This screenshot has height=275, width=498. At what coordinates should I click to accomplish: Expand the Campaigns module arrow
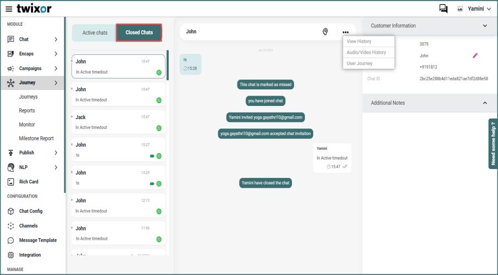(56, 69)
